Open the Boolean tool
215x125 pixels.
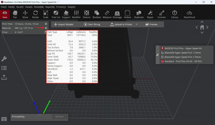[x=97, y=15]
